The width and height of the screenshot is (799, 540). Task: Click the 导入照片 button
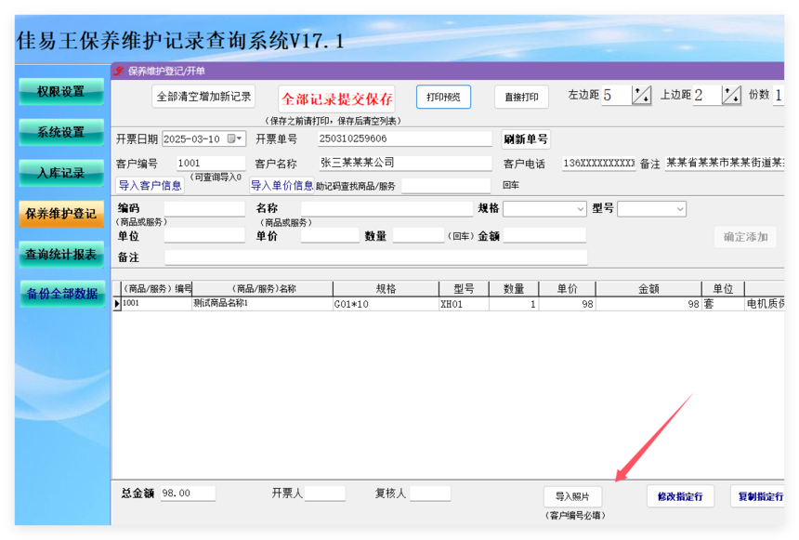pyautogui.click(x=572, y=496)
